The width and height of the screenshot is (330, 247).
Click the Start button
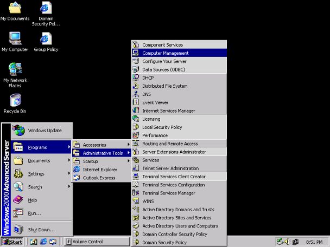(x=12, y=242)
